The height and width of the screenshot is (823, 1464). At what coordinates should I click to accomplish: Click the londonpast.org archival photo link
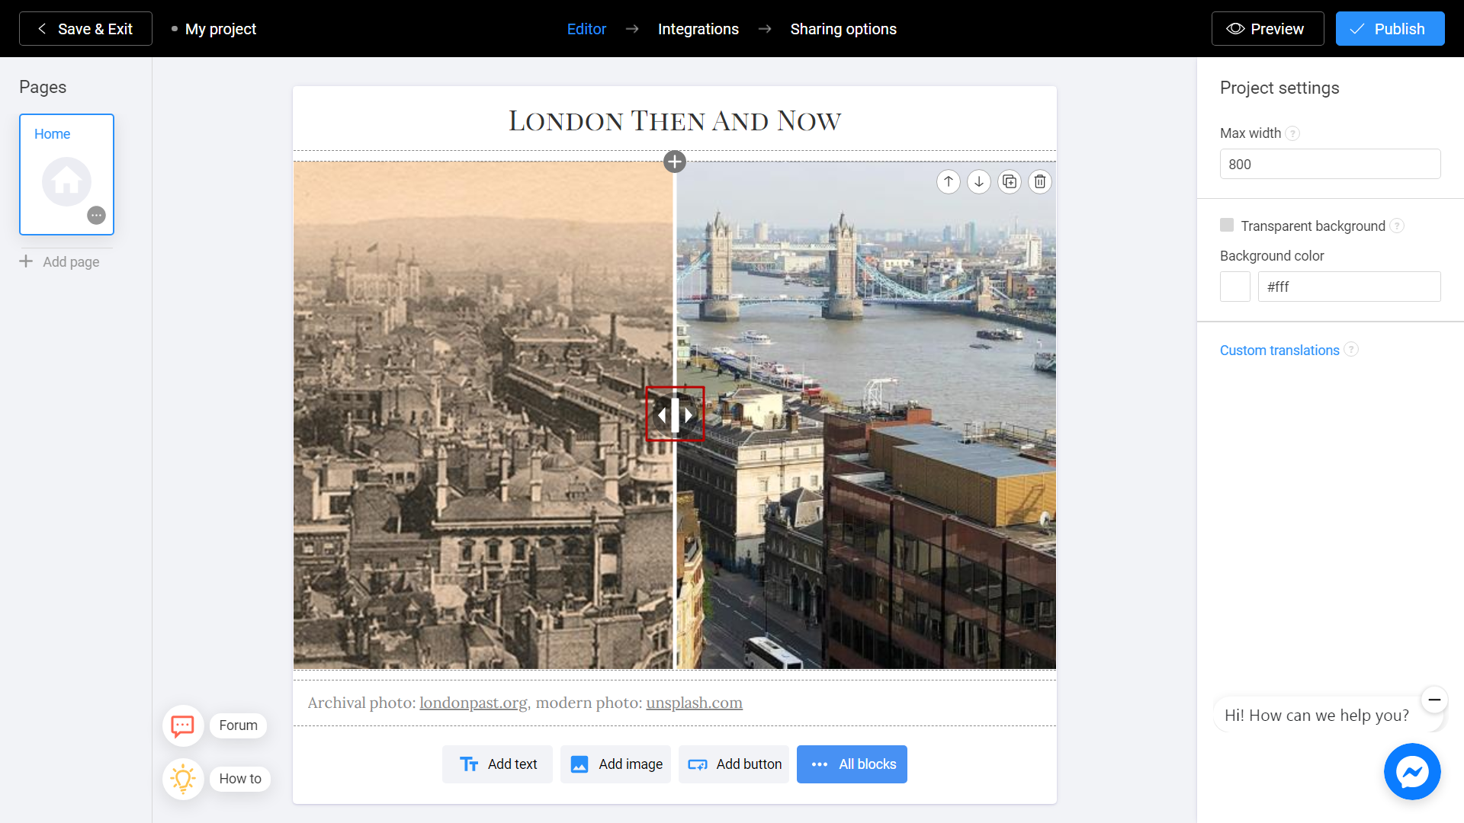(473, 703)
